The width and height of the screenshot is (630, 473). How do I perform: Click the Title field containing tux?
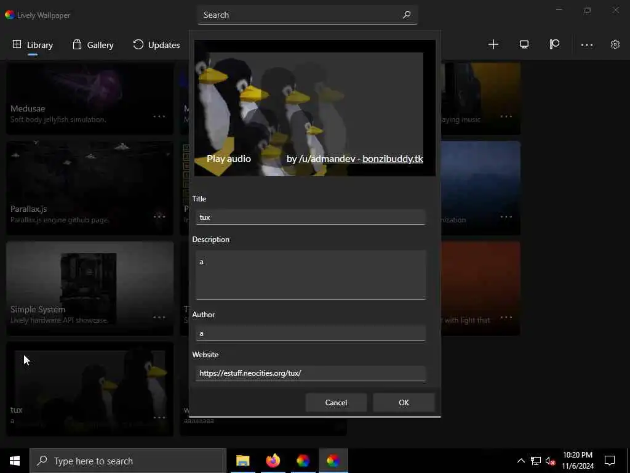pos(310,217)
